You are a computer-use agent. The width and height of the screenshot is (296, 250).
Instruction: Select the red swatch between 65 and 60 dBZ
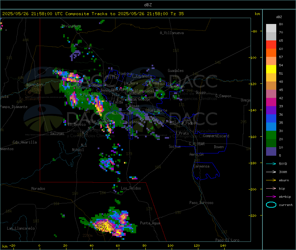point(271,44)
